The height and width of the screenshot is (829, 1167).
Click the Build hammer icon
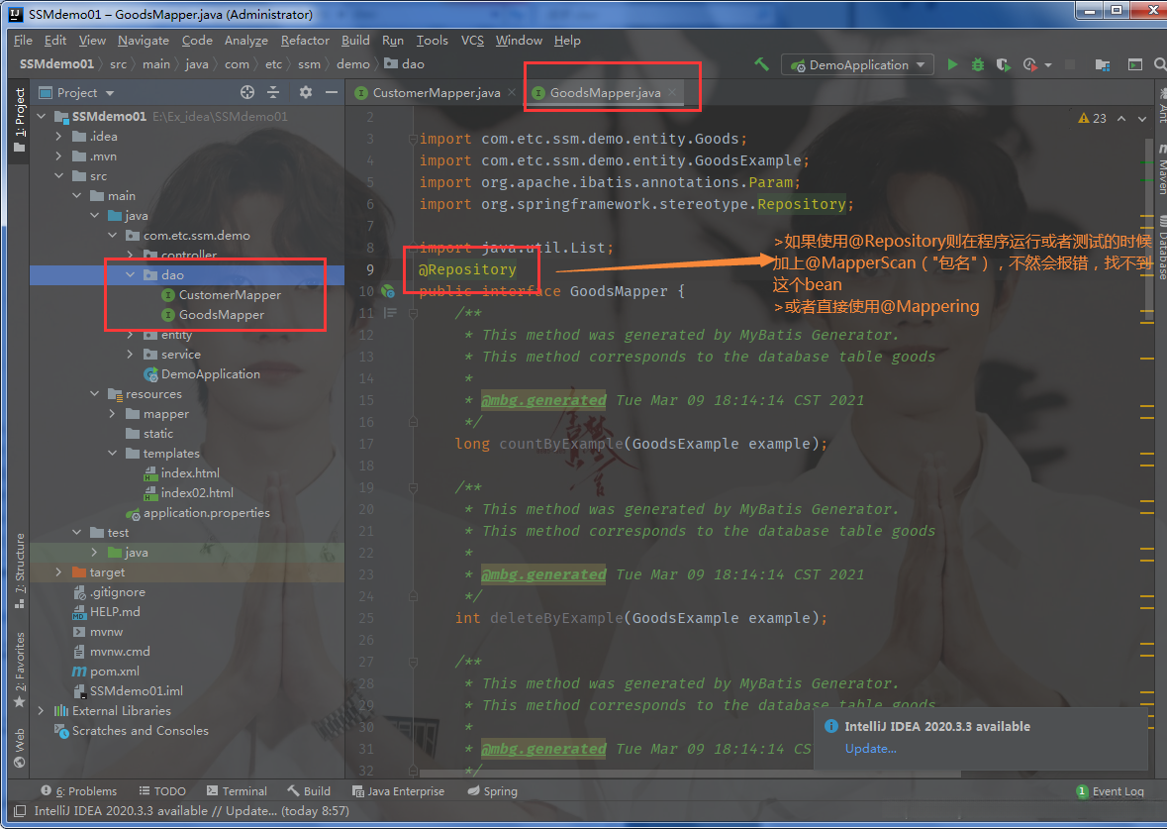coord(761,64)
